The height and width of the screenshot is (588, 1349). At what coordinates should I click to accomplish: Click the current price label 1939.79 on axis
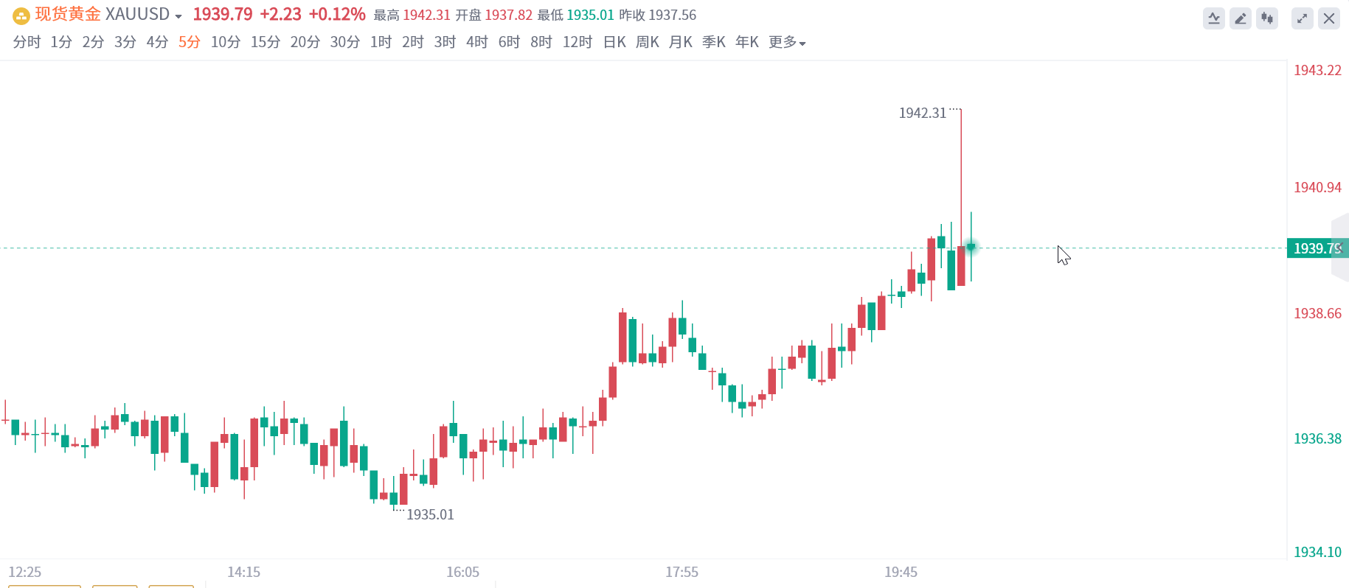[x=1317, y=248]
